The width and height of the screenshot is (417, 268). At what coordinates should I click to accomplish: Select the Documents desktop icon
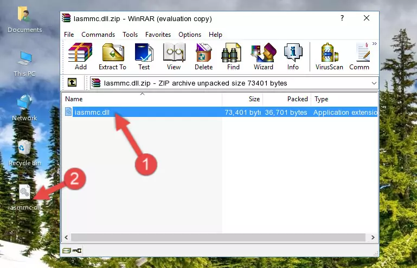click(x=24, y=19)
